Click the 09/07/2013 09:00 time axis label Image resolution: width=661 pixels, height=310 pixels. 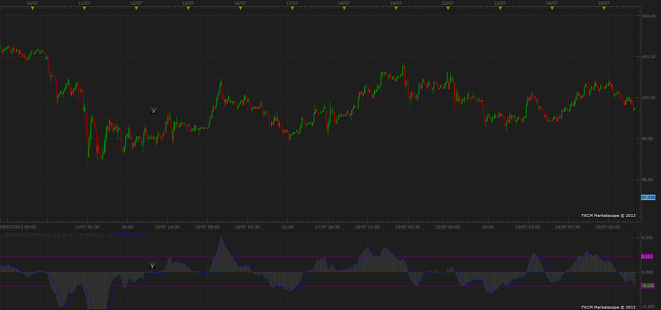click(18, 227)
